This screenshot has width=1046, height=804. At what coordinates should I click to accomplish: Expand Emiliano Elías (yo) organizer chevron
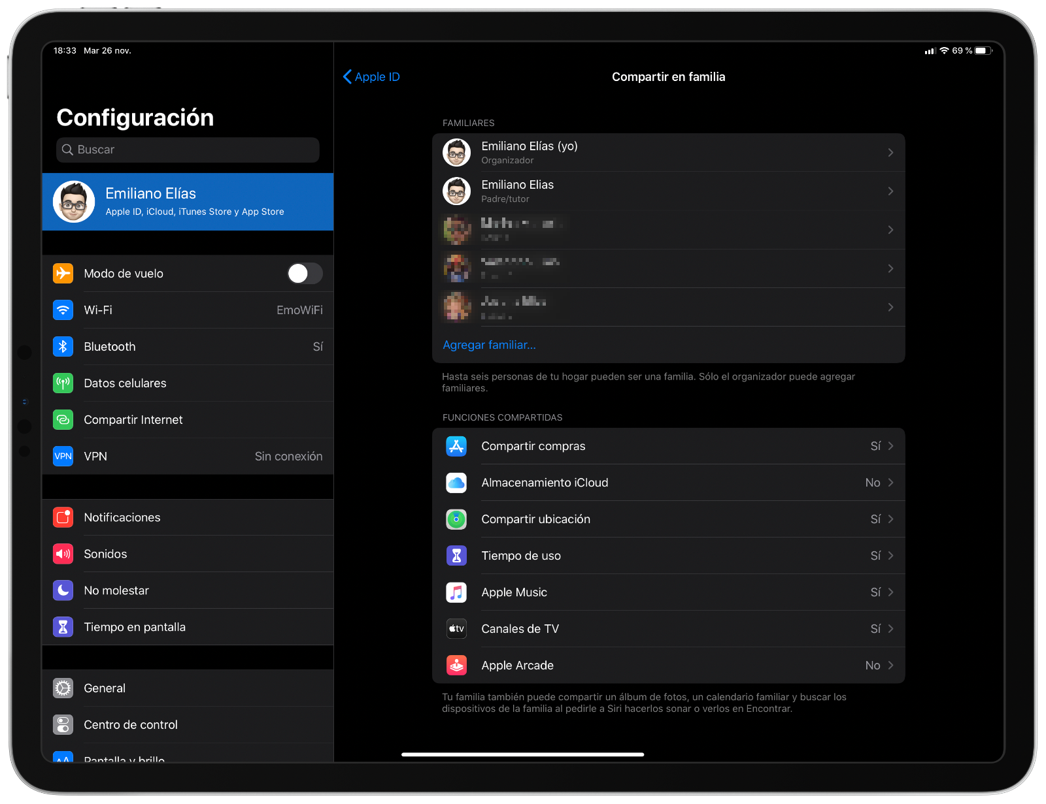click(890, 152)
